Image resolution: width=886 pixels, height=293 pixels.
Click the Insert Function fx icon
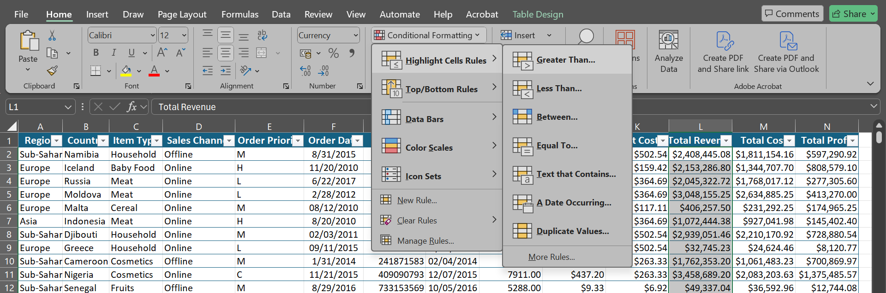click(x=132, y=107)
